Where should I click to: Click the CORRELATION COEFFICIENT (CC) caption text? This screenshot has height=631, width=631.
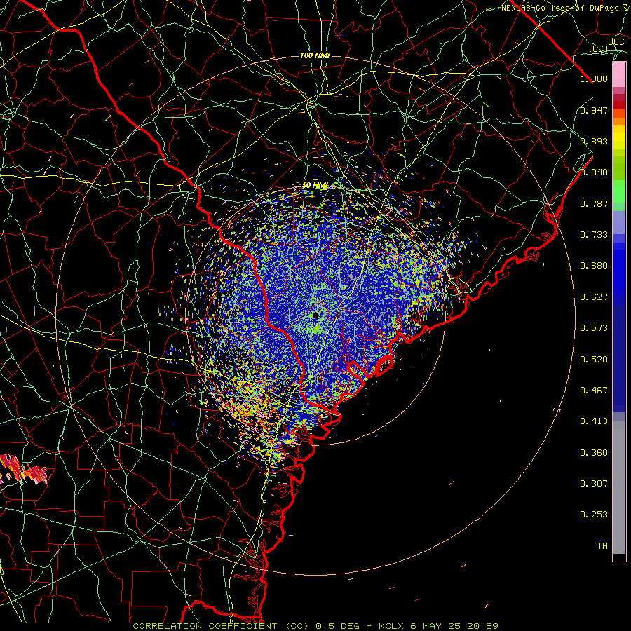click(x=221, y=626)
